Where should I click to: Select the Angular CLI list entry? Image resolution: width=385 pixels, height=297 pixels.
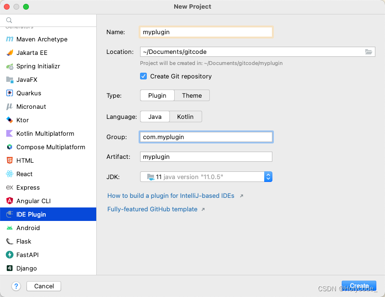tap(48, 201)
